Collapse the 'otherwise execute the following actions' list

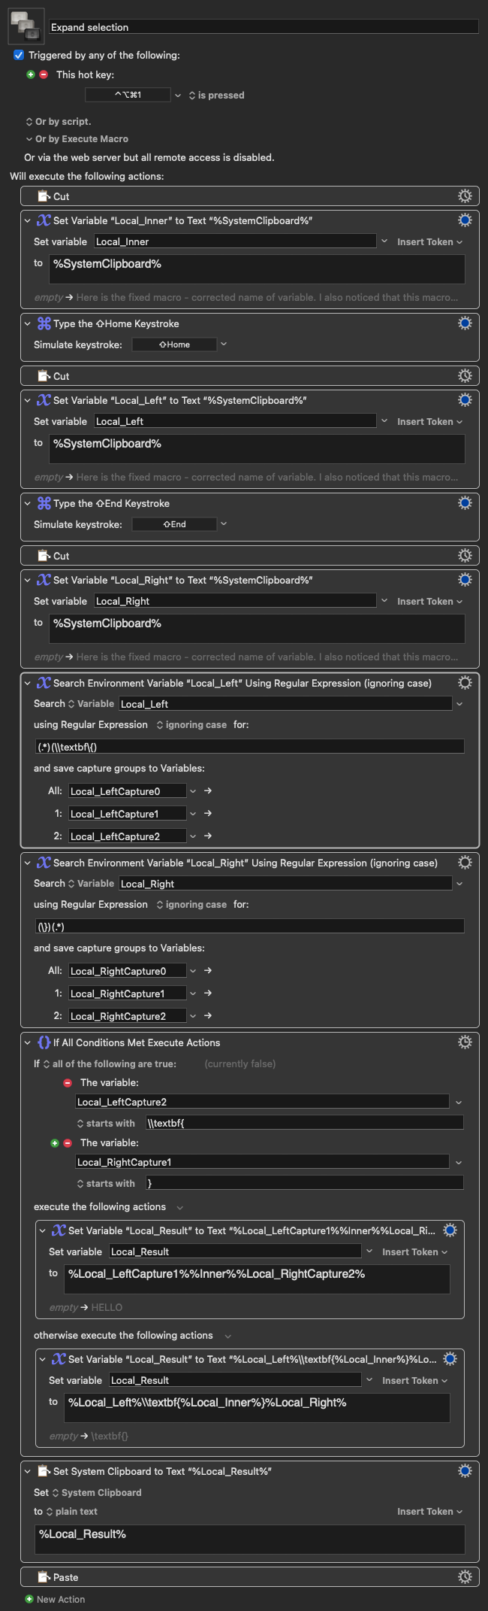coord(227,1336)
